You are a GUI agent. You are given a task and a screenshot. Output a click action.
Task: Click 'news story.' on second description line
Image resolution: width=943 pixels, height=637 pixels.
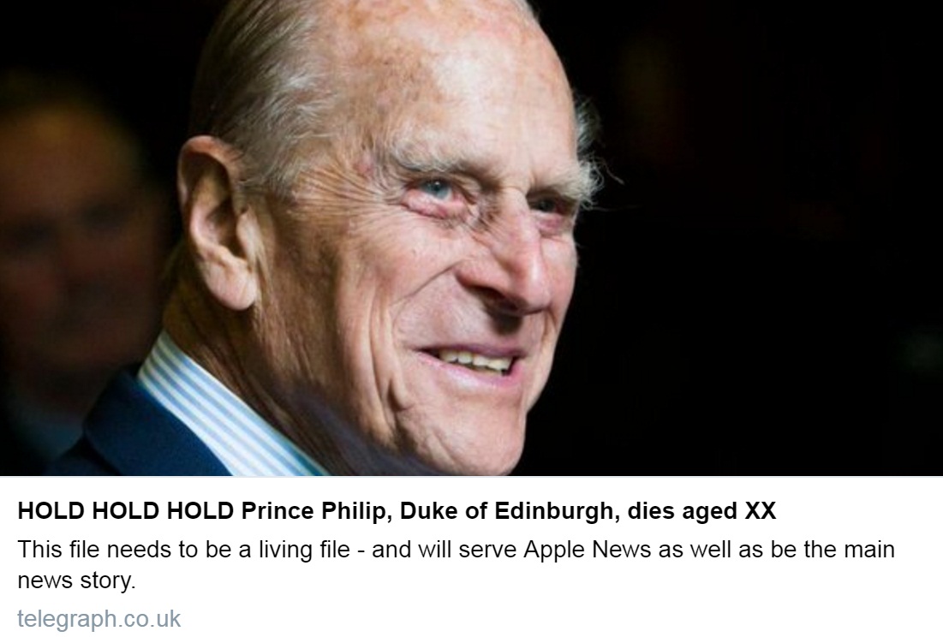pos(77,580)
